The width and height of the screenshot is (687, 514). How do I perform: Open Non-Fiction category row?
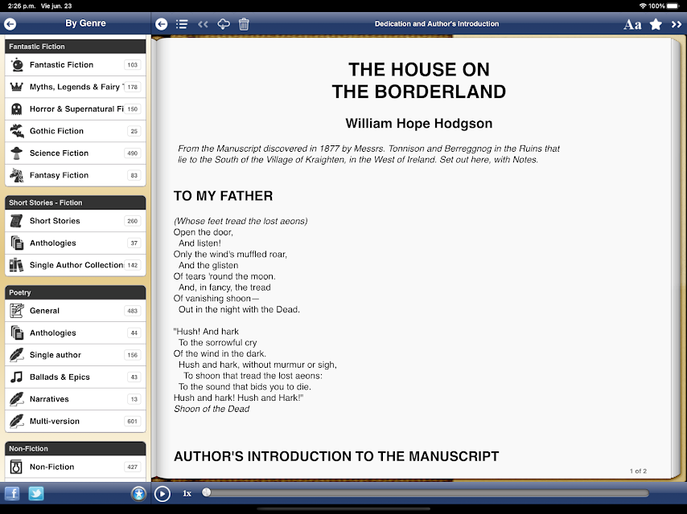tap(76, 467)
